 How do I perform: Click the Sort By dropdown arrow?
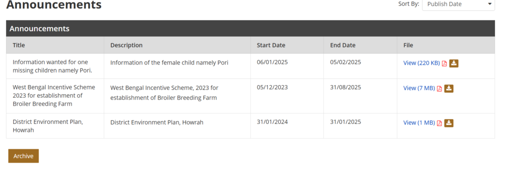pos(490,4)
